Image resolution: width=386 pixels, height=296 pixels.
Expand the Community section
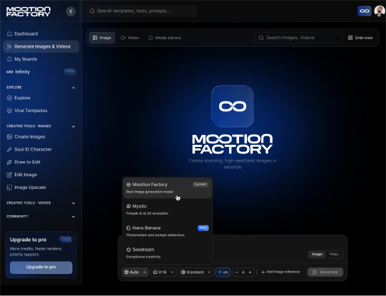[x=73, y=216]
